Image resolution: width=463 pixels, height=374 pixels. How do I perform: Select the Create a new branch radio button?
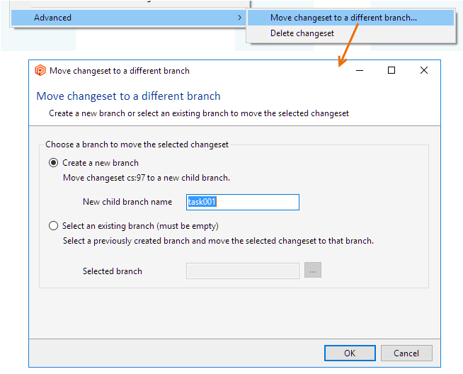click(53, 163)
